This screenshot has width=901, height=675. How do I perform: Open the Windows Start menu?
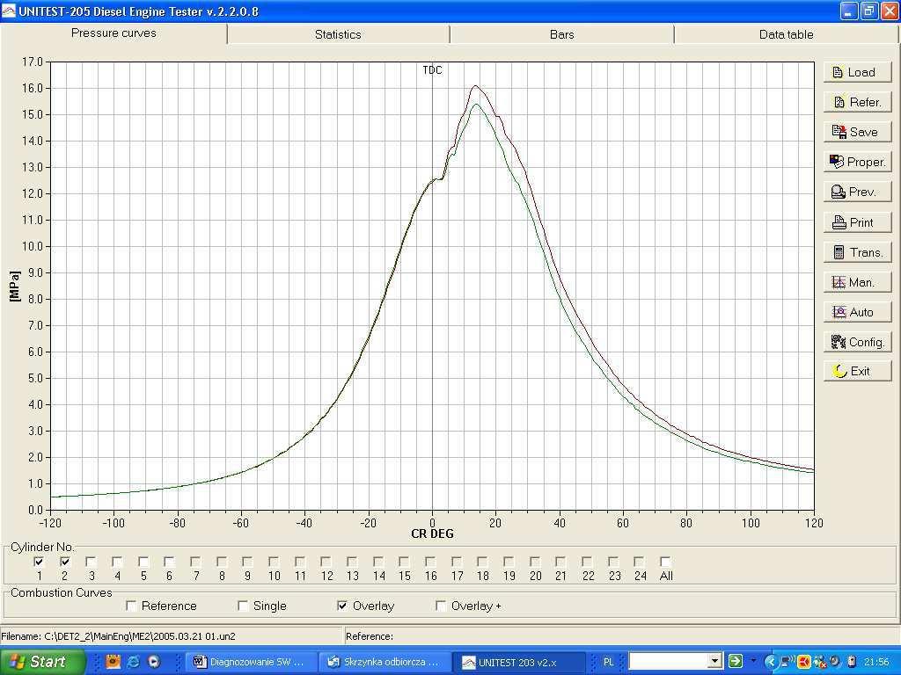[x=42, y=662]
